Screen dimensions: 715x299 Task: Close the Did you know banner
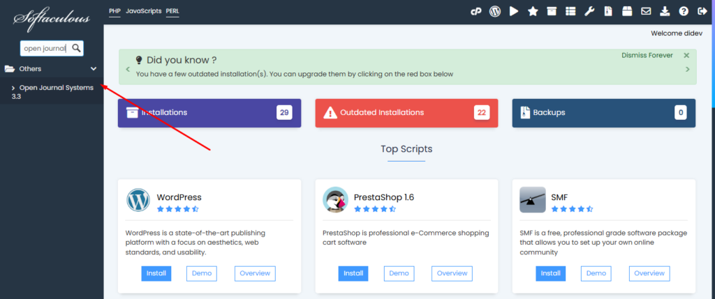[x=686, y=55]
